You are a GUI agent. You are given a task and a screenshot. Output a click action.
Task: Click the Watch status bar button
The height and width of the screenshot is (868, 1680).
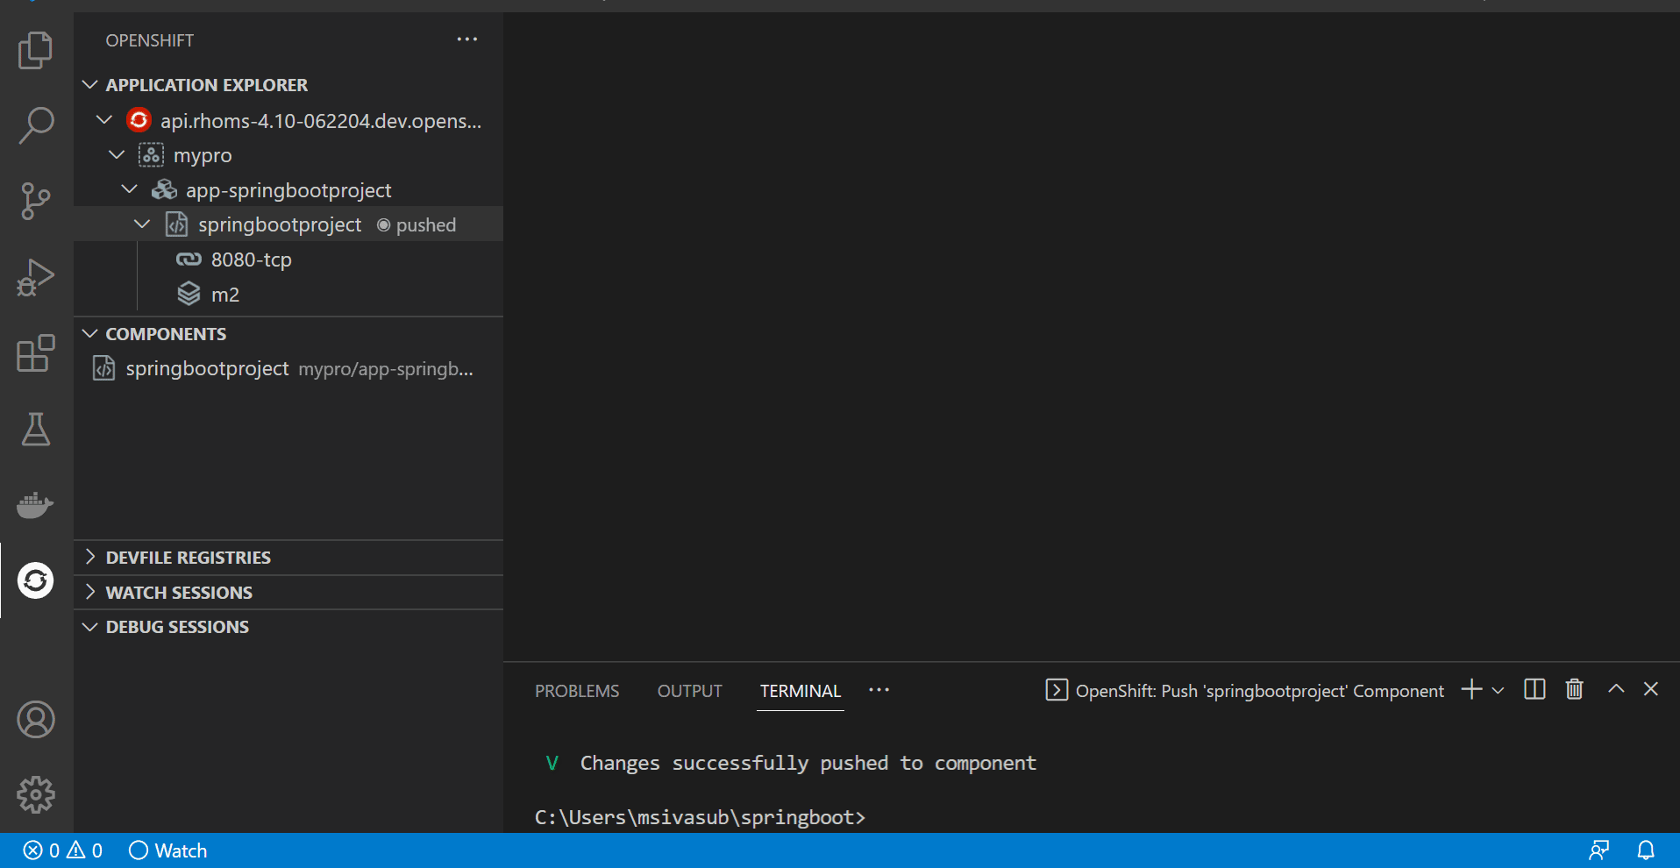point(167,850)
